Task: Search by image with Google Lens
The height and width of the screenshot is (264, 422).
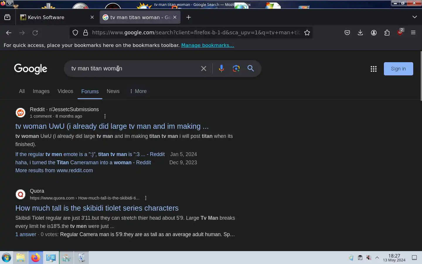Action: pos(236,68)
